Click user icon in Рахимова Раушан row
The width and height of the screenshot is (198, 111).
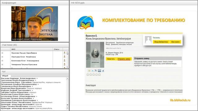65,53
